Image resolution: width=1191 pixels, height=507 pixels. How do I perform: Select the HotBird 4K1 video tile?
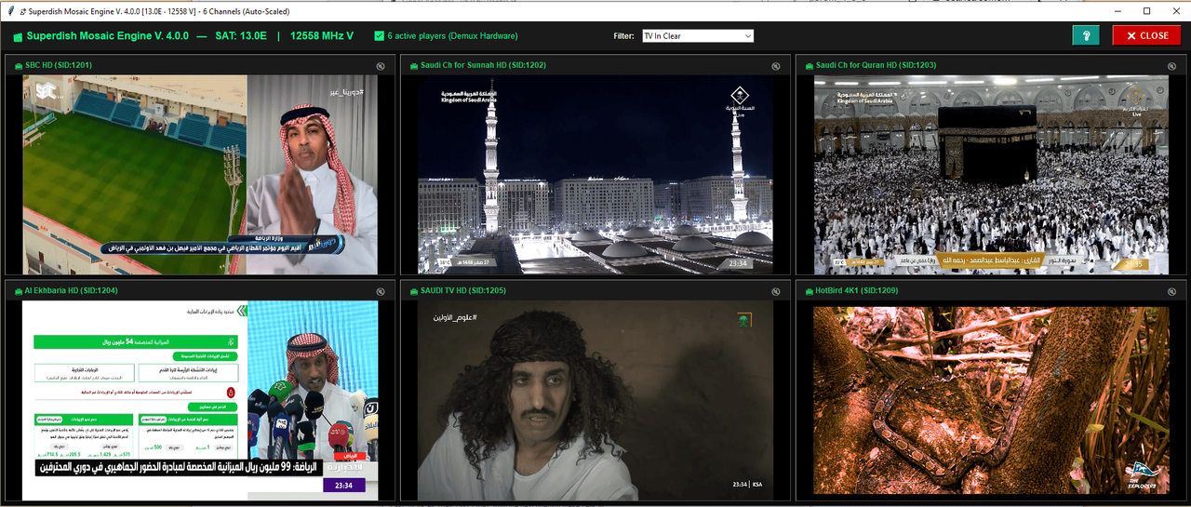tap(991, 400)
